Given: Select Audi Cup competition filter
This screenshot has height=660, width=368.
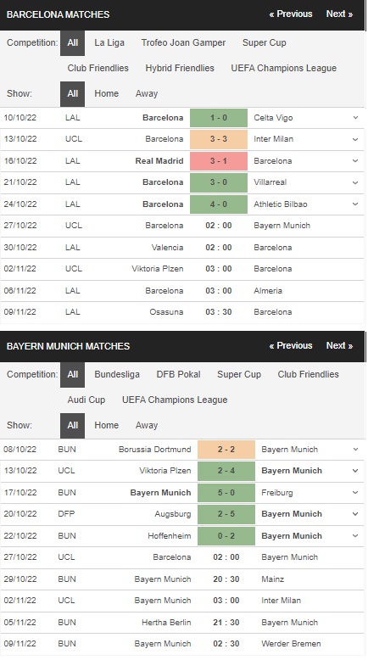Looking at the screenshot, I should 86,400.
